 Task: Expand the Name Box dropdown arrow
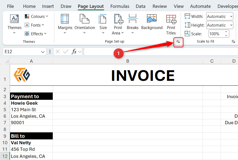click(43, 52)
